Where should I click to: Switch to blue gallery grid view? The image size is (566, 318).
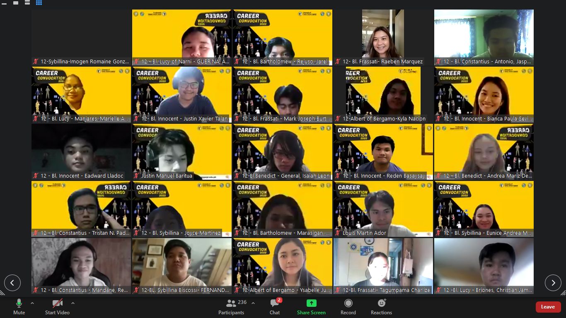39,2
